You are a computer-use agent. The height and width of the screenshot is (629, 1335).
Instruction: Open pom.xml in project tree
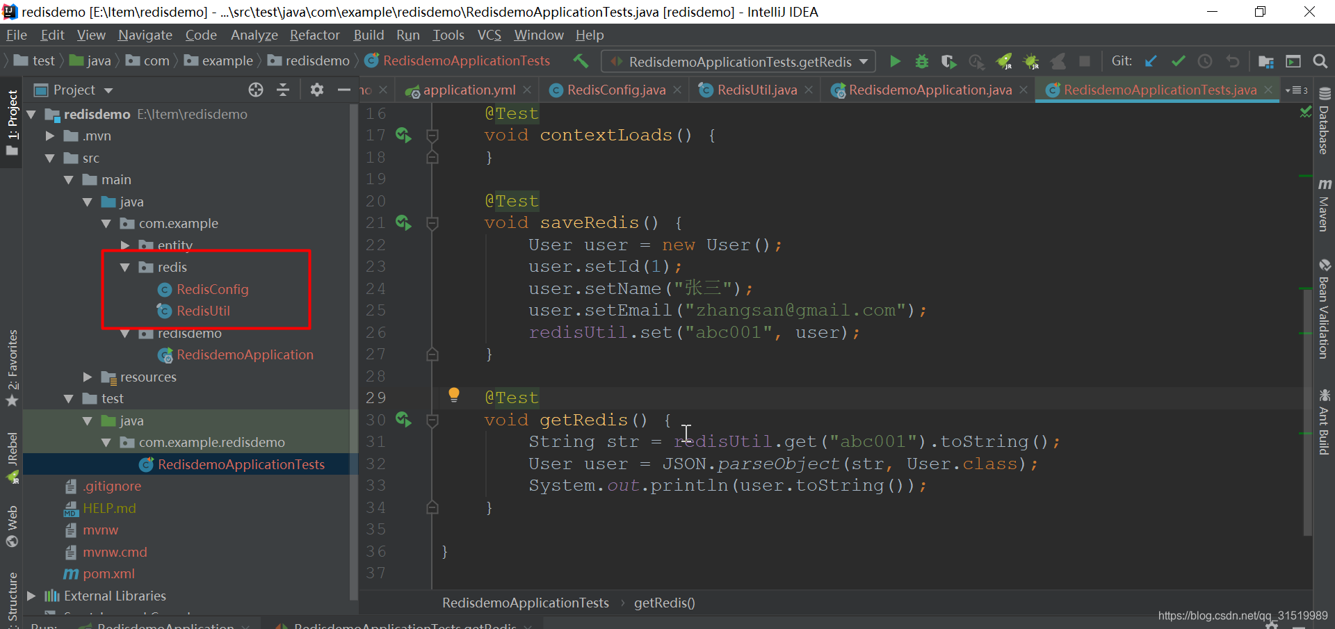[x=108, y=573]
